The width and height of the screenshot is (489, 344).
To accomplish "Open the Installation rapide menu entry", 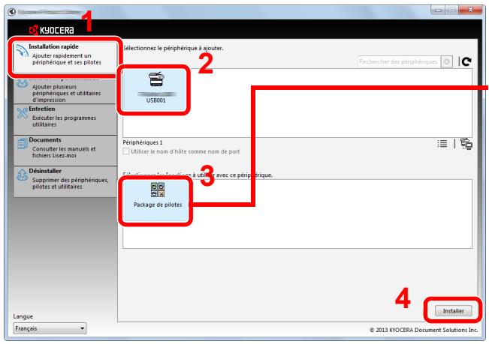I will coord(65,57).
